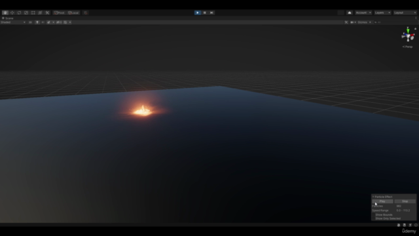The width and height of the screenshot is (419, 236).
Task: Toggle the scene grid icon
Action: [x=65, y=22]
